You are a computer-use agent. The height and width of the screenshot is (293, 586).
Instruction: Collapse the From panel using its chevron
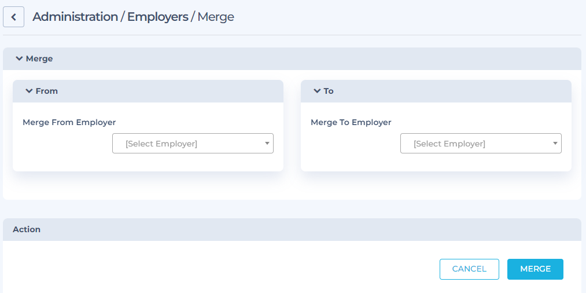(x=29, y=91)
